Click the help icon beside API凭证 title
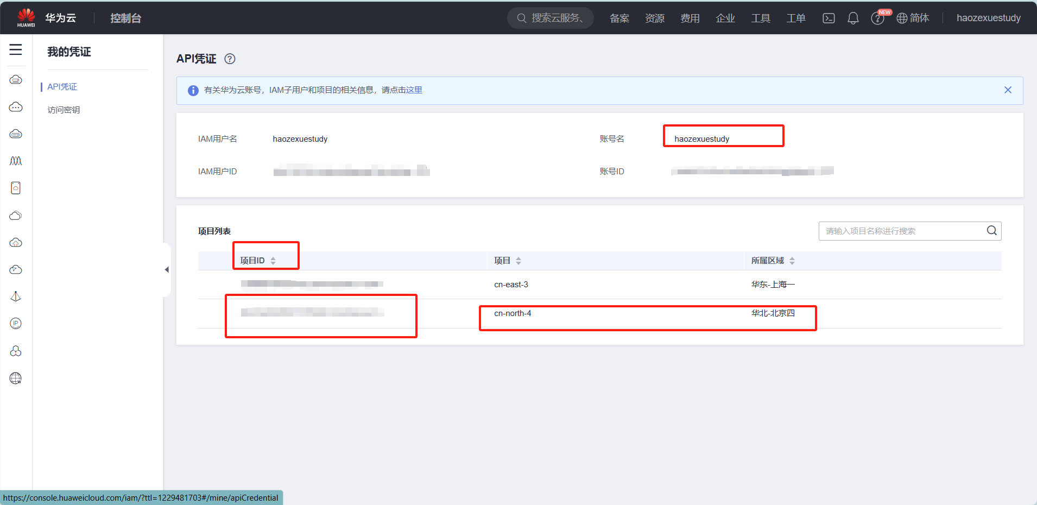 coord(230,59)
